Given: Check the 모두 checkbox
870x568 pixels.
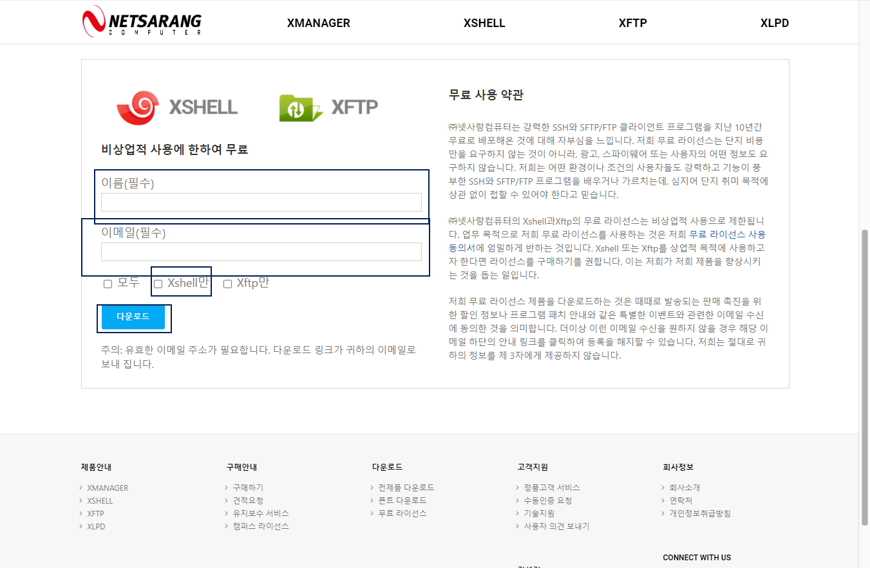Looking at the screenshot, I should click(108, 284).
